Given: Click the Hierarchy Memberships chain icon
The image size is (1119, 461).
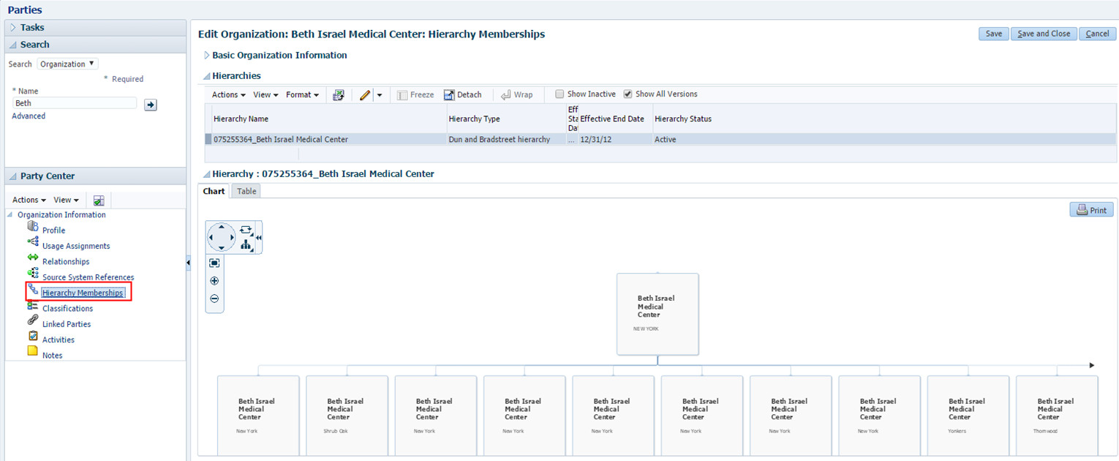Looking at the screenshot, I should click(33, 289).
